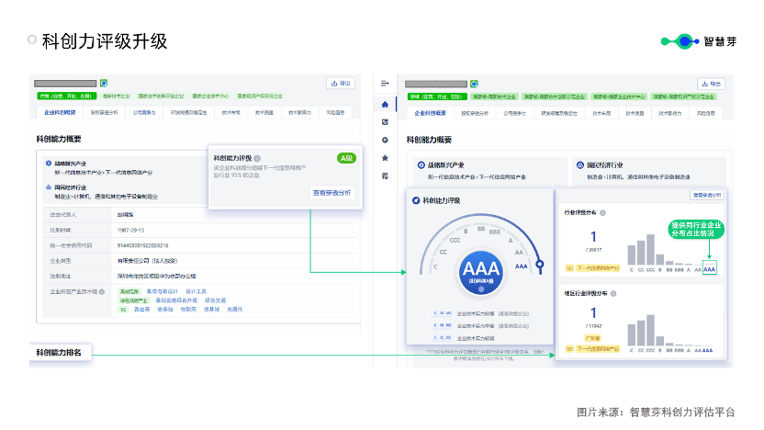The height and width of the screenshot is (430, 764).
Task: Click the info icon beside 企业所在产业技术链
Action: (102, 291)
